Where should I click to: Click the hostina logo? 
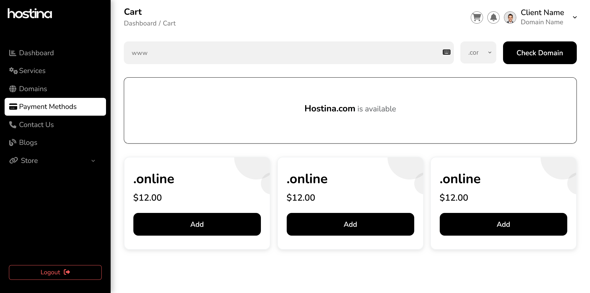pyautogui.click(x=30, y=13)
